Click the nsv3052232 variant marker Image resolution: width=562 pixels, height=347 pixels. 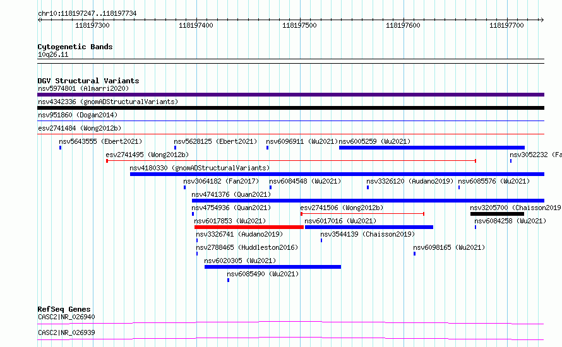tap(511, 161)
